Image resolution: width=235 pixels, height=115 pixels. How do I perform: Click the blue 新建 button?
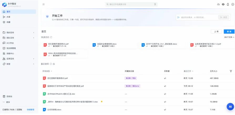229,32
